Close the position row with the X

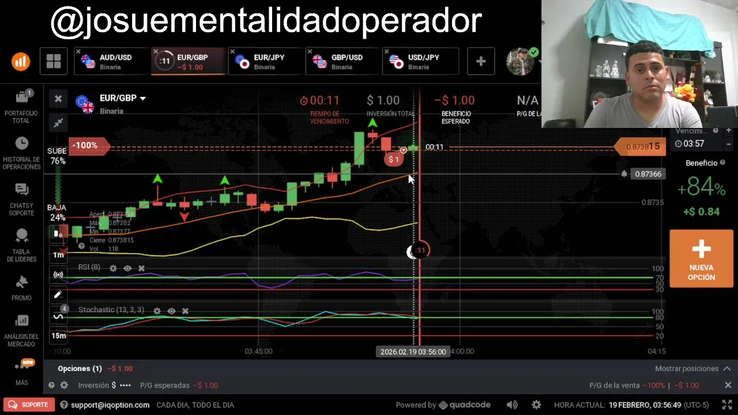(x=728, y=385)
